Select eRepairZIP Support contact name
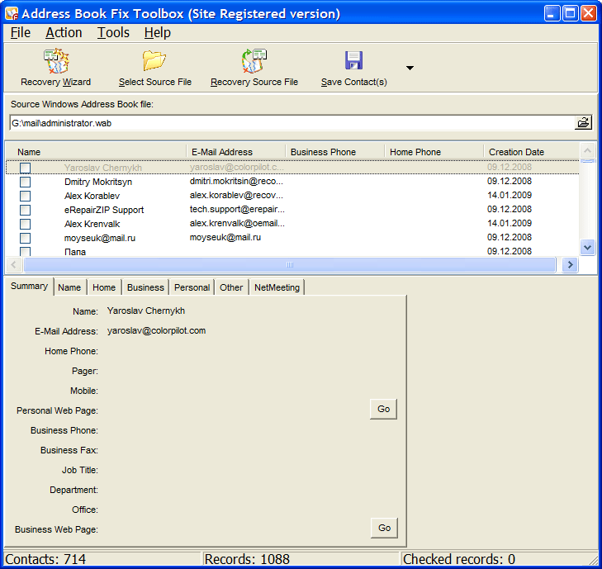This screenshot has width=602, height=569. (x=104, y=210)
